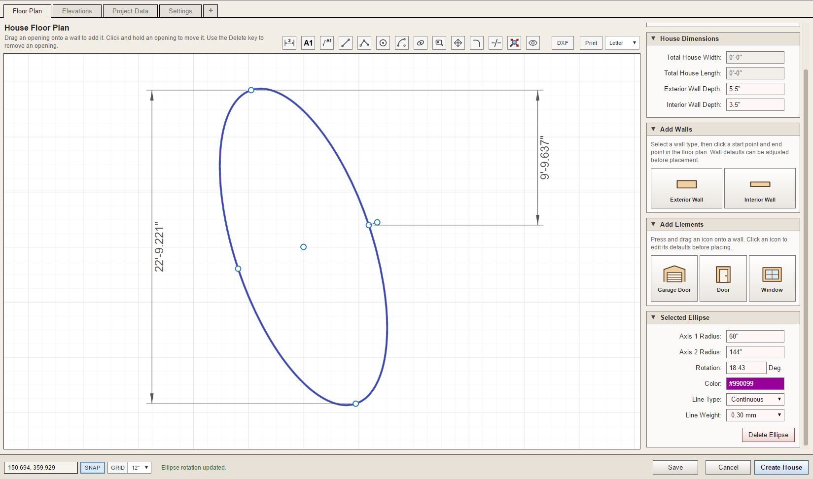Click the Save button
The width and height of the screenshot is (813, 479).
point(675,467)
